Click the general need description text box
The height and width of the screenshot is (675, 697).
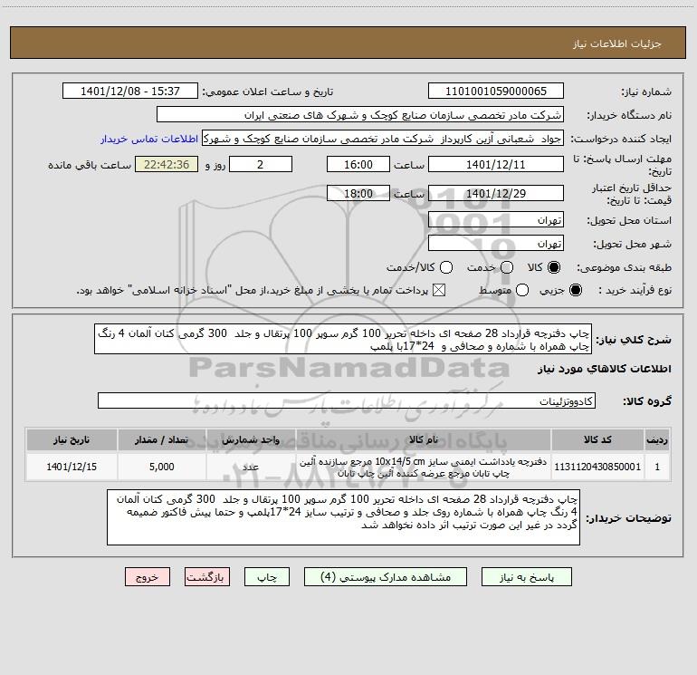[343, 340]
